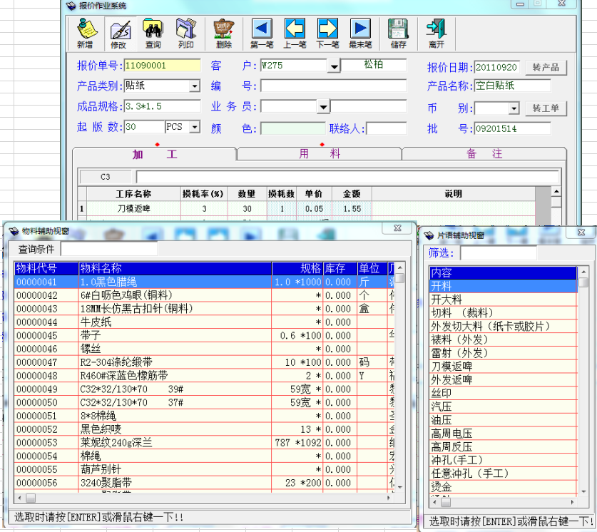This screenshot has width=597, height=532.
Task: Open the PCS unit dropdown
Action: (195, 127)
